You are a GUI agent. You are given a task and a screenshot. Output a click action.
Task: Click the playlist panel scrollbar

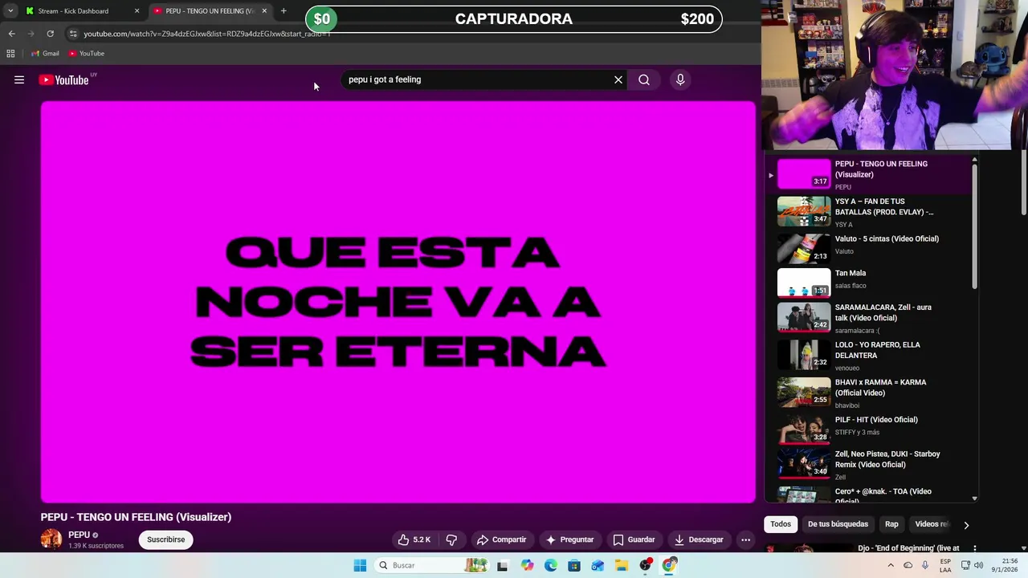click(975, 225)
